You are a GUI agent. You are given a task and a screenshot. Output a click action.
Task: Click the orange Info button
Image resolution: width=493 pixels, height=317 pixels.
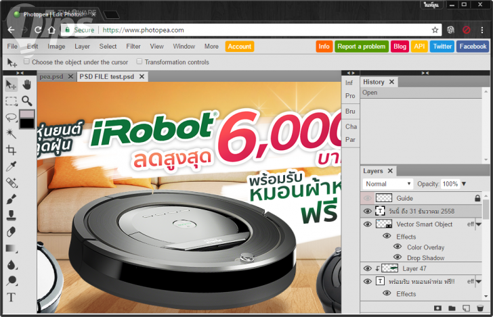(x=324, y=47)
